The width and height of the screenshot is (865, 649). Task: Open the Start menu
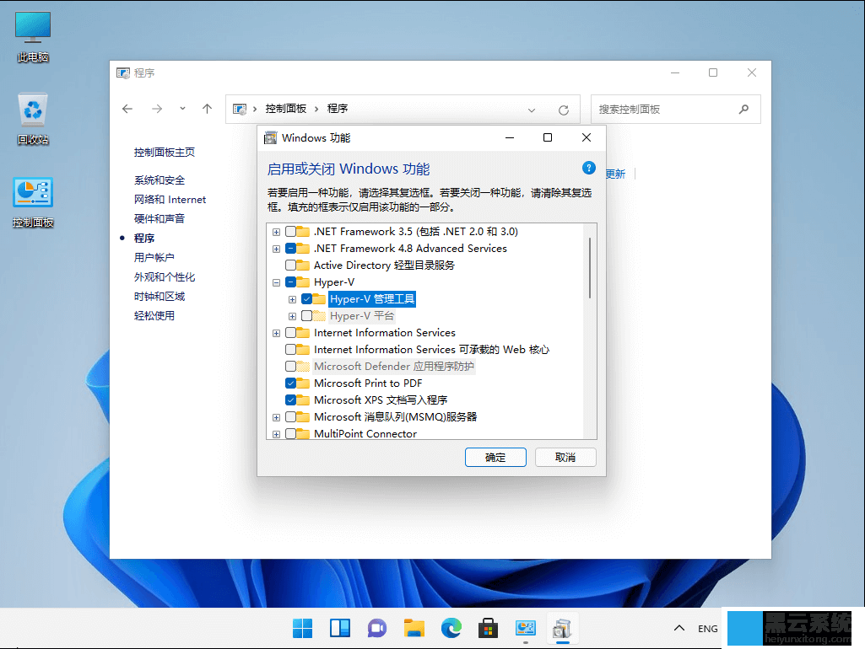(302, 628)
